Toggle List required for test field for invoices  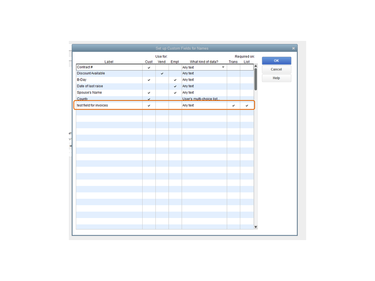[x=247, y=105]
